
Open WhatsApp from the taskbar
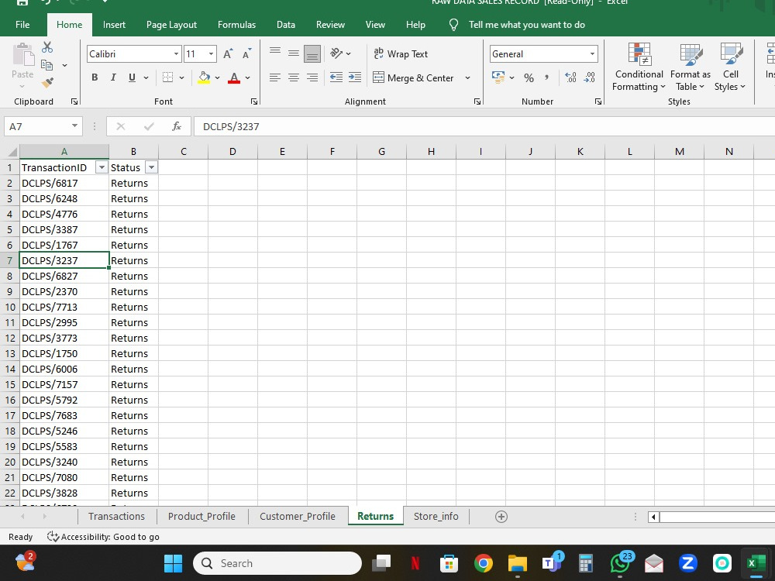click(621, 563)
